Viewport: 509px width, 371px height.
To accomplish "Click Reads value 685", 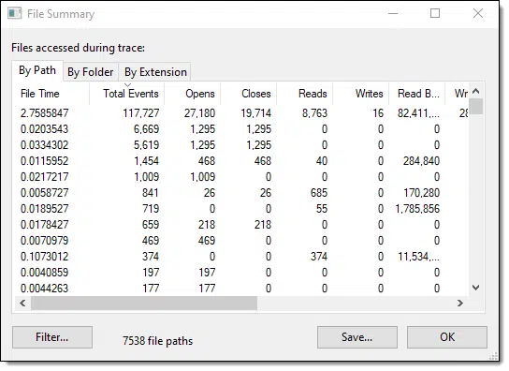I will click(319, 193).
